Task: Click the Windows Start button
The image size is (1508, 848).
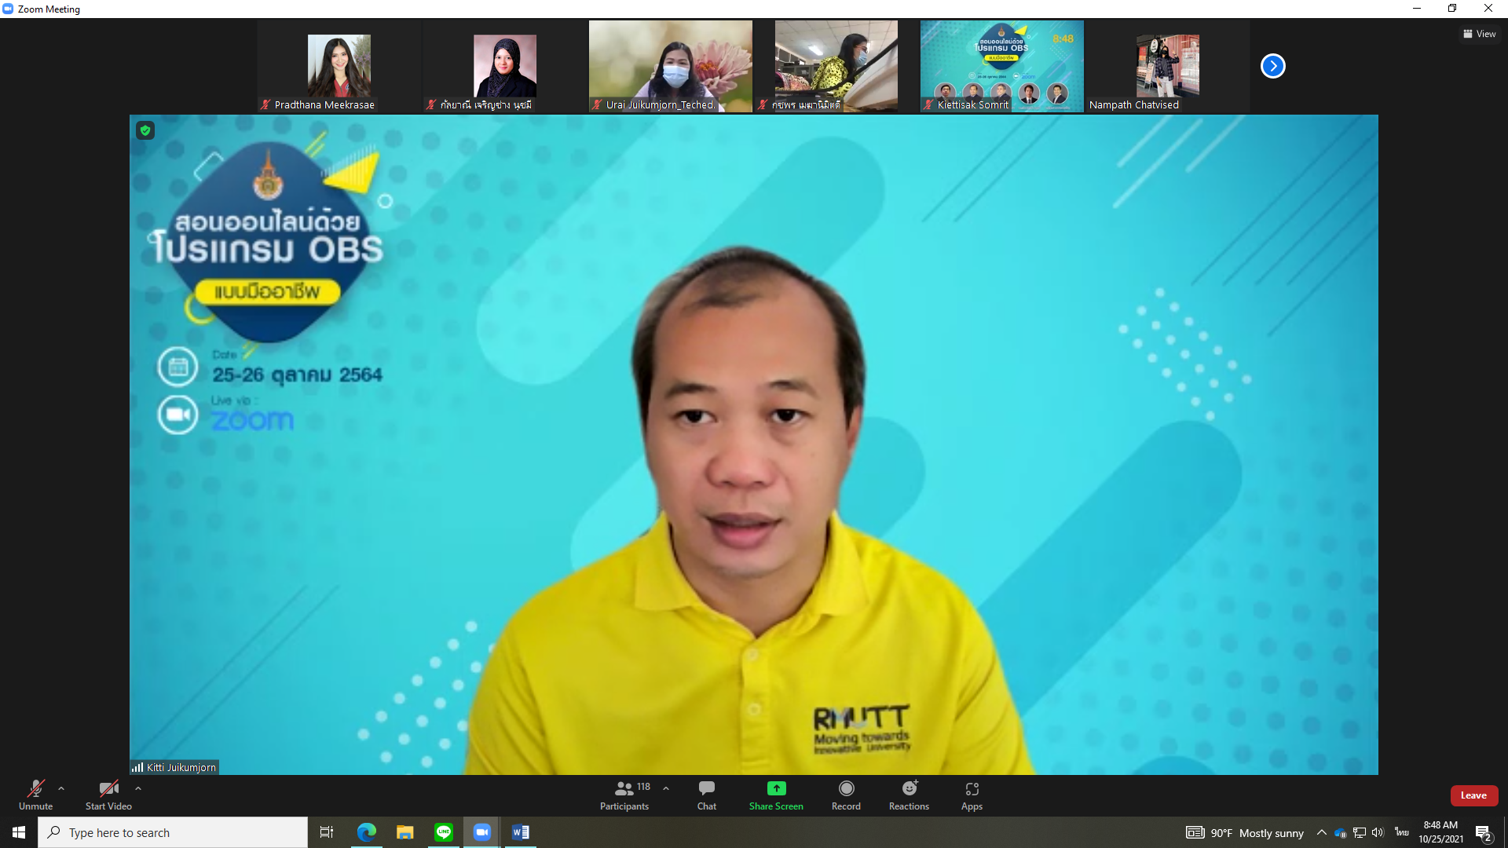Action: (x=19, y=832)
